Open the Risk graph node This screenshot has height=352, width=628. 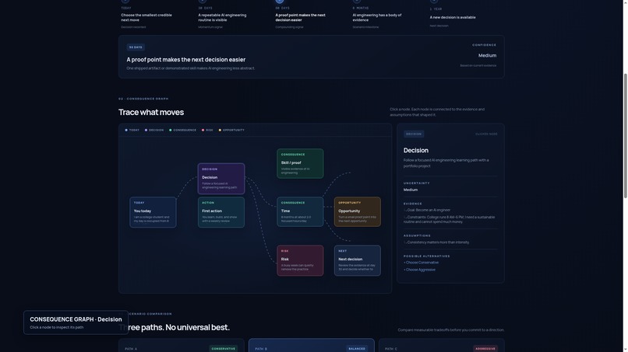click(x=300, y=260)
